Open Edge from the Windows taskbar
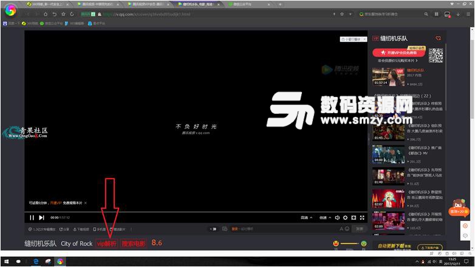The height and width of the screenshot is (267, 475). point(36,262)
